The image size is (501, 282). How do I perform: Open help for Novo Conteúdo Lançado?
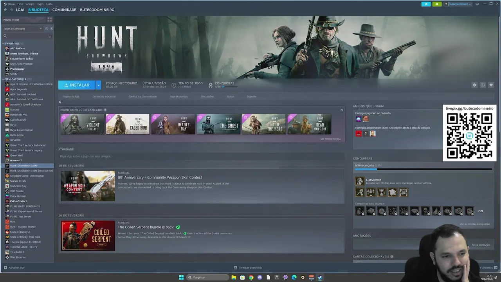(105, 110)
